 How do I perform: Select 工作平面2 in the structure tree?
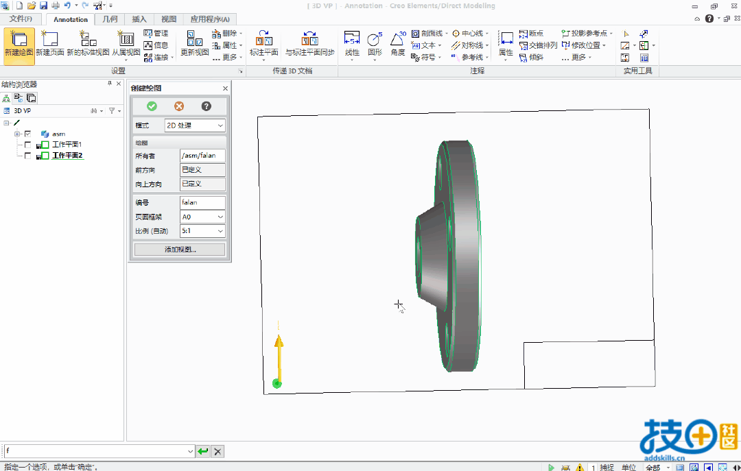pos(67,156)
